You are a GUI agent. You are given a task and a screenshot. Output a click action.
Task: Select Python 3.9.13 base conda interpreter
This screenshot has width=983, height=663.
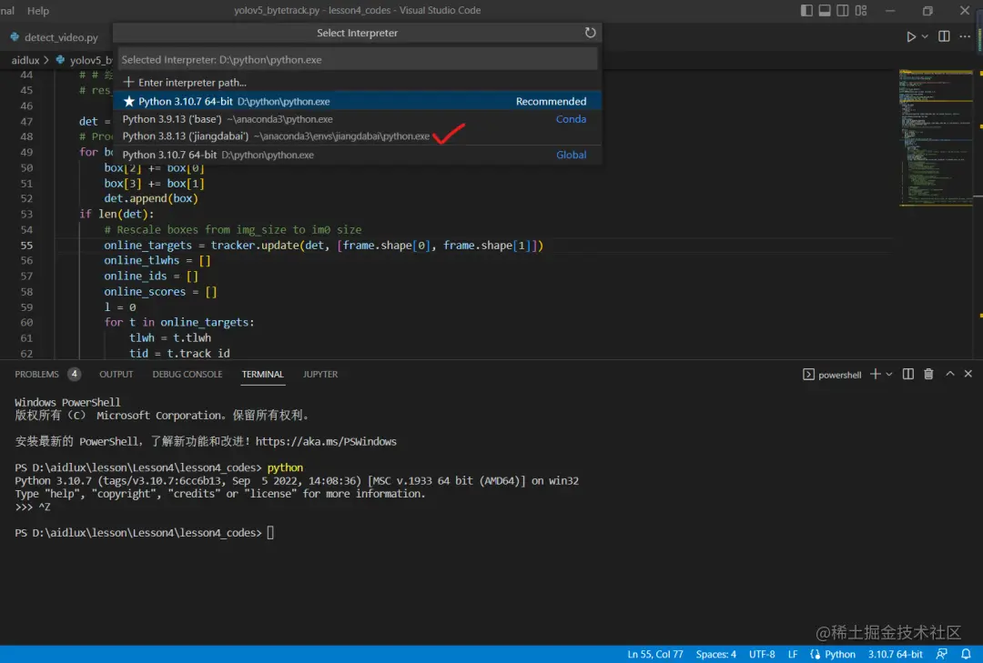coord(358,119)
